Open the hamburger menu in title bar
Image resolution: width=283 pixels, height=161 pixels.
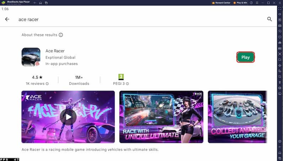(x=257, y=3)
